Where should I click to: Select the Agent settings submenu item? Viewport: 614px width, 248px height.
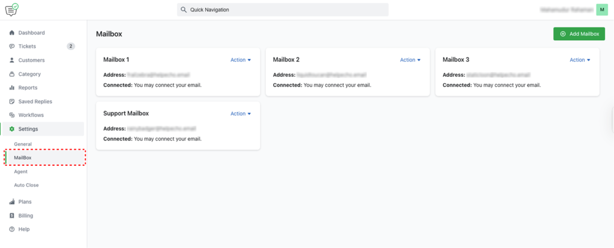pyautogui.click(x=21, y=172)
